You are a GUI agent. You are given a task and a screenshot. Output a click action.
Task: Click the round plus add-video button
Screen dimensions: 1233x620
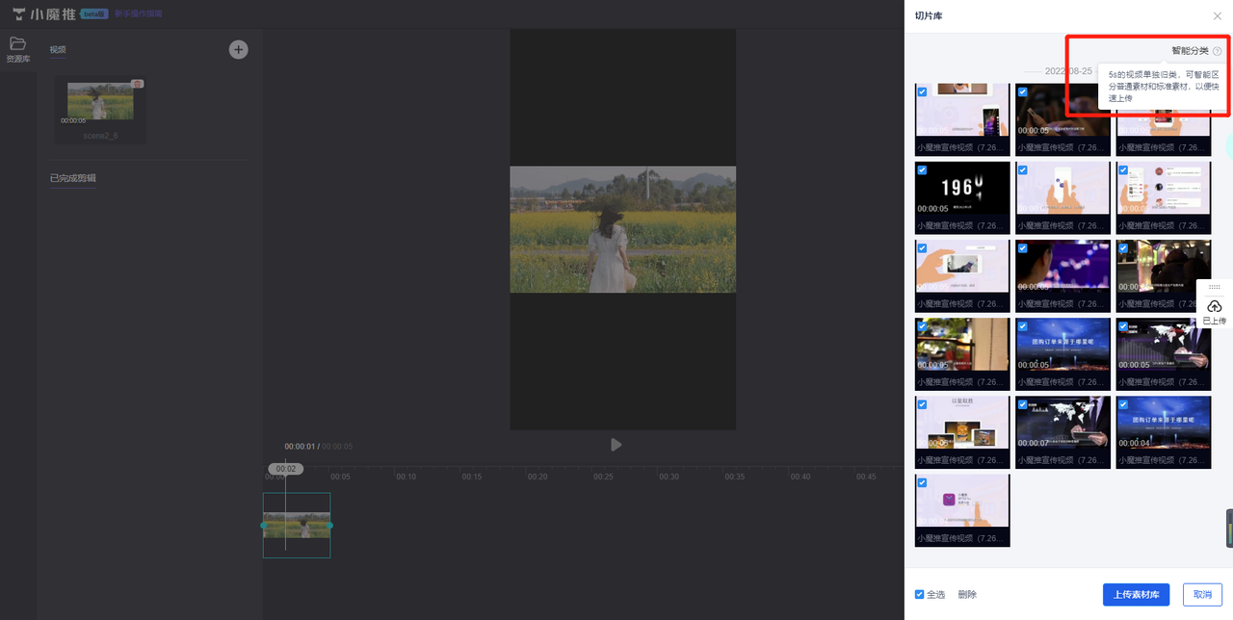[238, 49]
